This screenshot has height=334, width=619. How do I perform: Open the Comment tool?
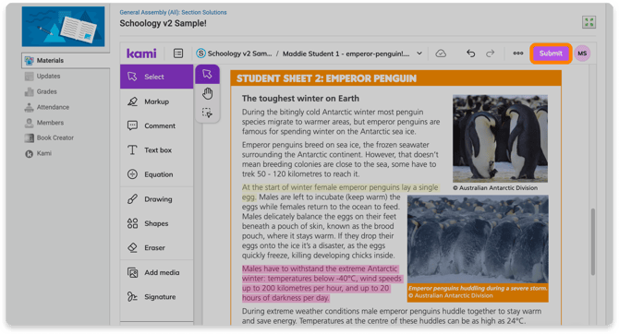click(156, 125)
